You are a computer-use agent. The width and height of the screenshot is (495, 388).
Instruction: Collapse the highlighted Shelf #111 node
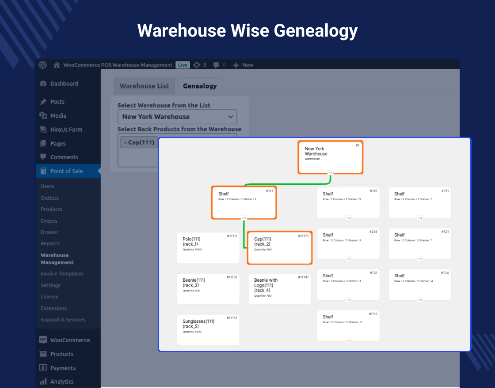point(244,217)
